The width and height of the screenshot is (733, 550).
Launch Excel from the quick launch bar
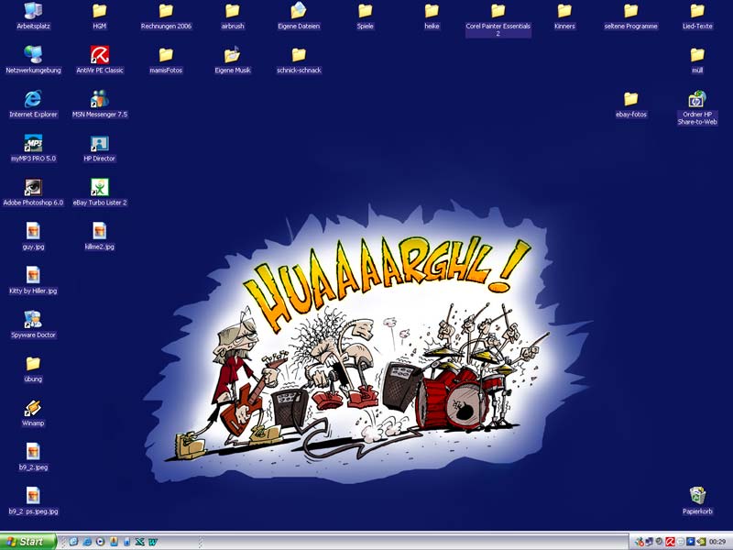coord(140,542)
